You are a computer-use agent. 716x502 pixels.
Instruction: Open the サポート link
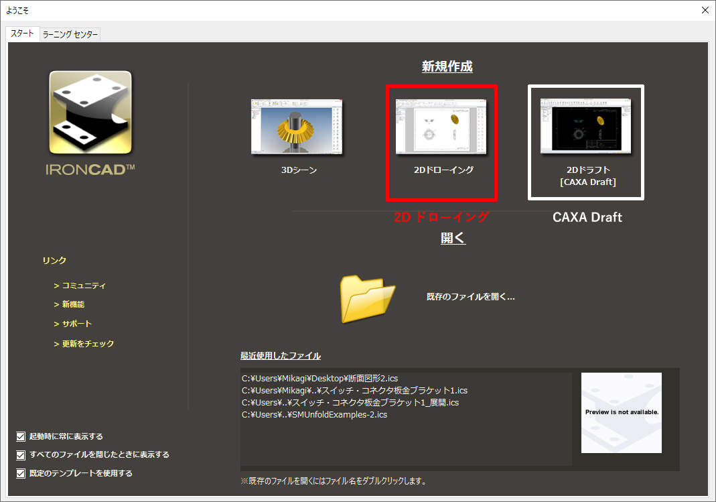(x=77, y=322)
